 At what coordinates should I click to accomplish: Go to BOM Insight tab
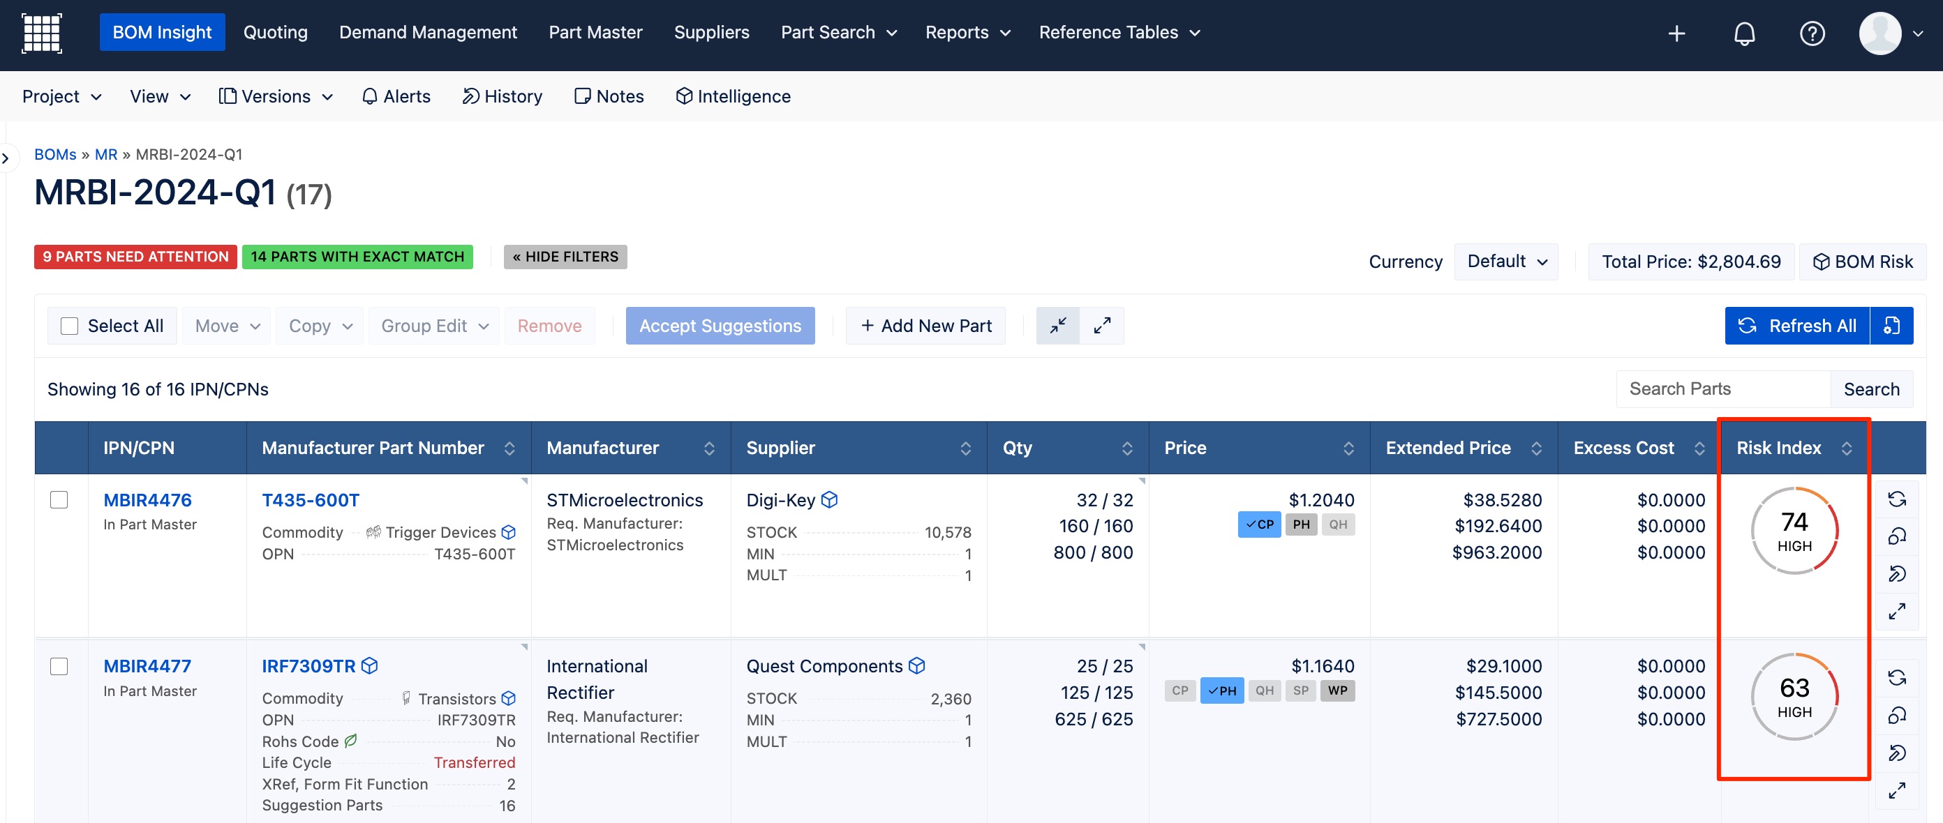(x=162, y=32)
